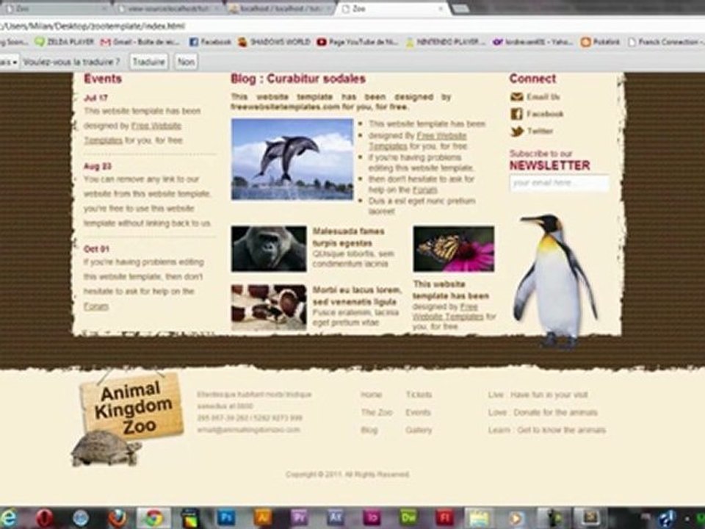The height and width of the screenshot is (529, 705).
Task: Click the 'Learn : Get to know the animals' text
Action: 546,430
